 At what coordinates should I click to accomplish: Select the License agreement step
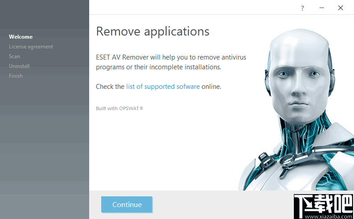pos(31,47)
